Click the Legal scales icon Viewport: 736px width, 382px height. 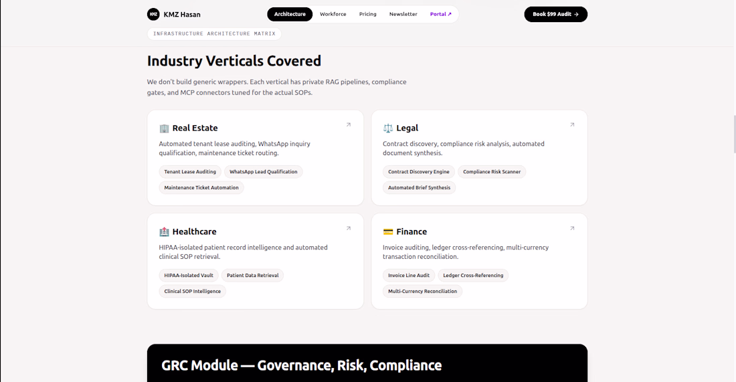[387, 128]
